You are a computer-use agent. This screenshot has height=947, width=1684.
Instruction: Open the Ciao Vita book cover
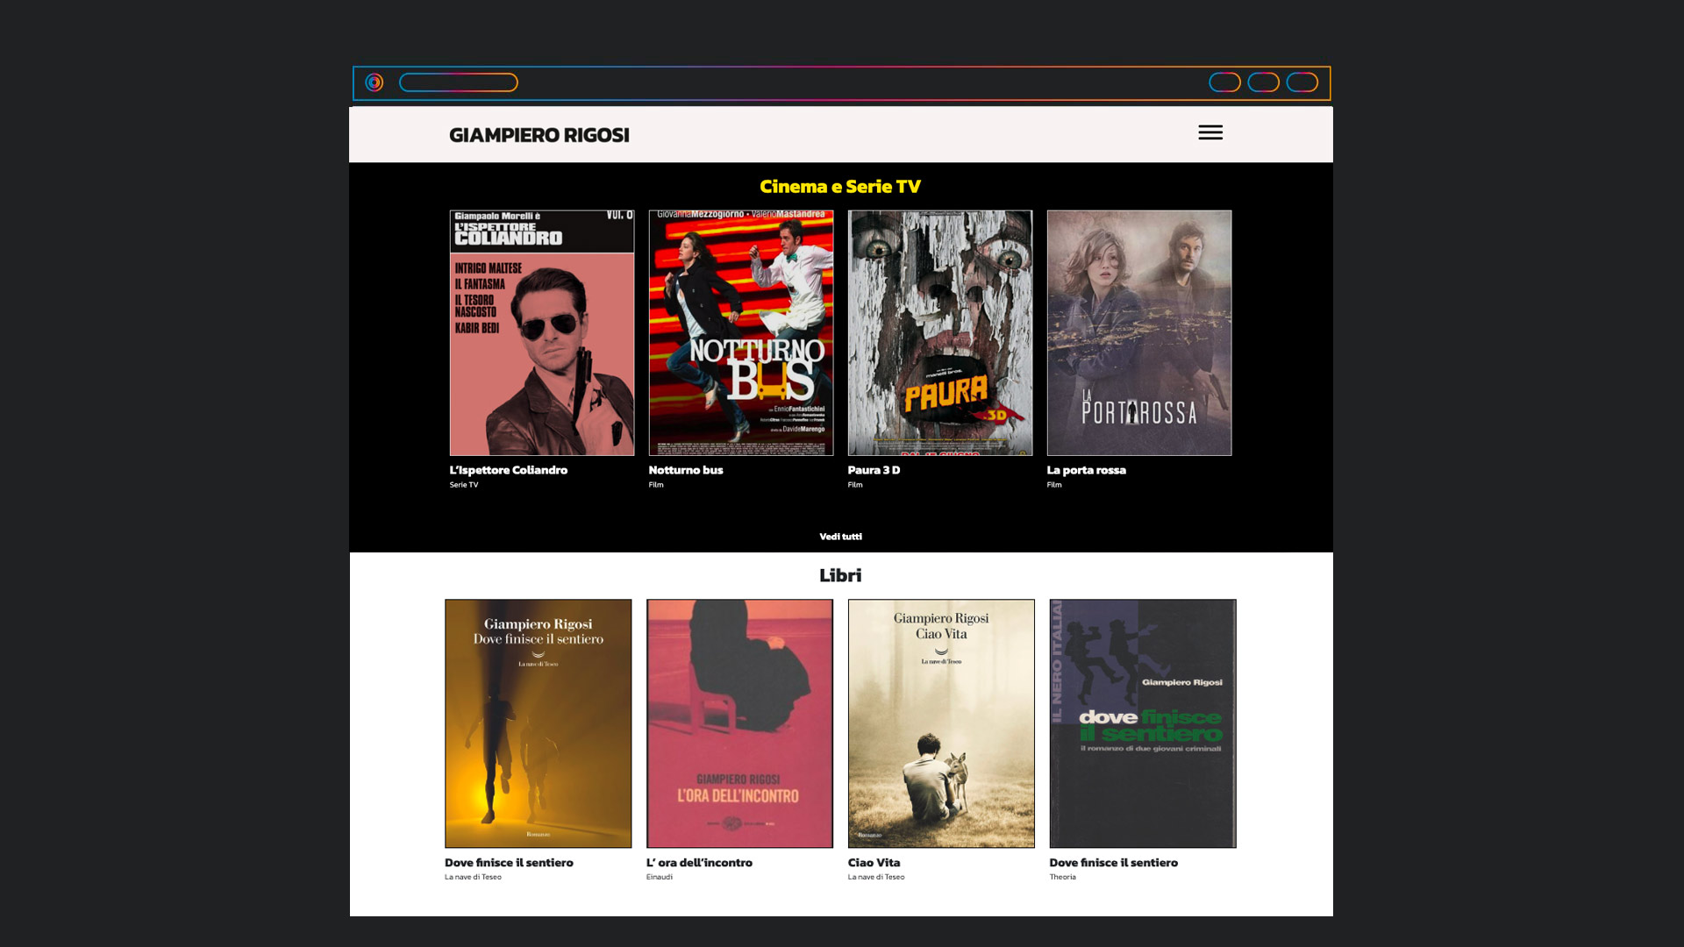[940, 723]
